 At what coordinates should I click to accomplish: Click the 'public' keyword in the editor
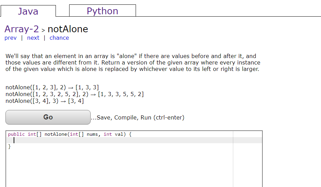[x=16, y=134]
